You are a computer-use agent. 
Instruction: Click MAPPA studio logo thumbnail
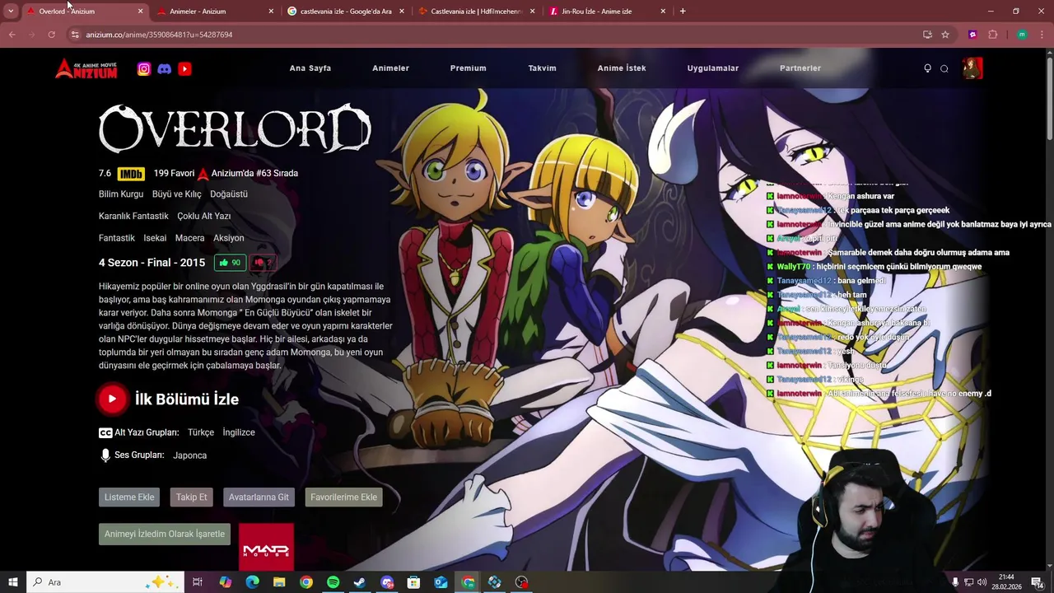(x=266, y=547)
